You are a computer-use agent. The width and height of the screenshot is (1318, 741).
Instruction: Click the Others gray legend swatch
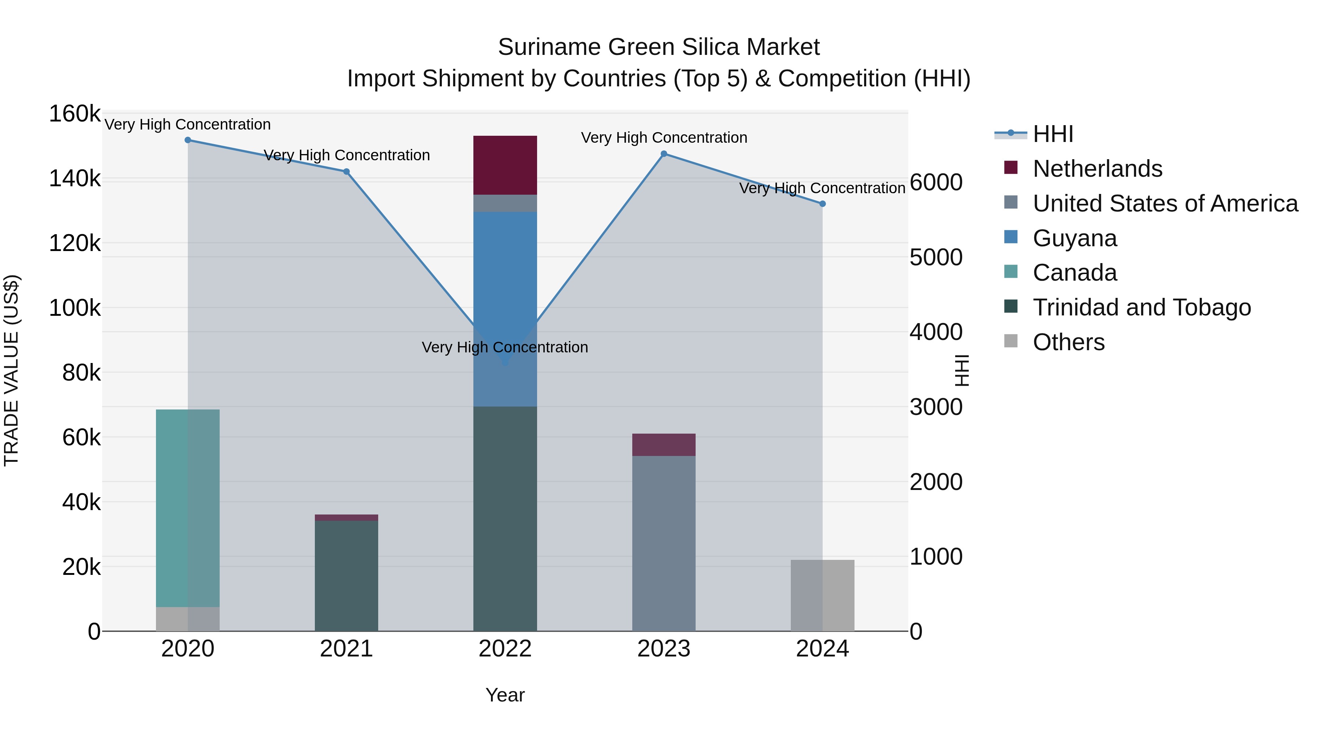tap(1011, 341)
